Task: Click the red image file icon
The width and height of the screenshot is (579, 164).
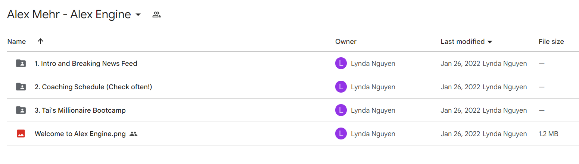Action: click(21, 134)
